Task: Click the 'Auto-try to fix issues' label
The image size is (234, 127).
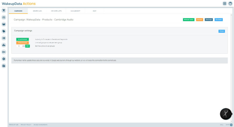Action: (x=51, y=39)
